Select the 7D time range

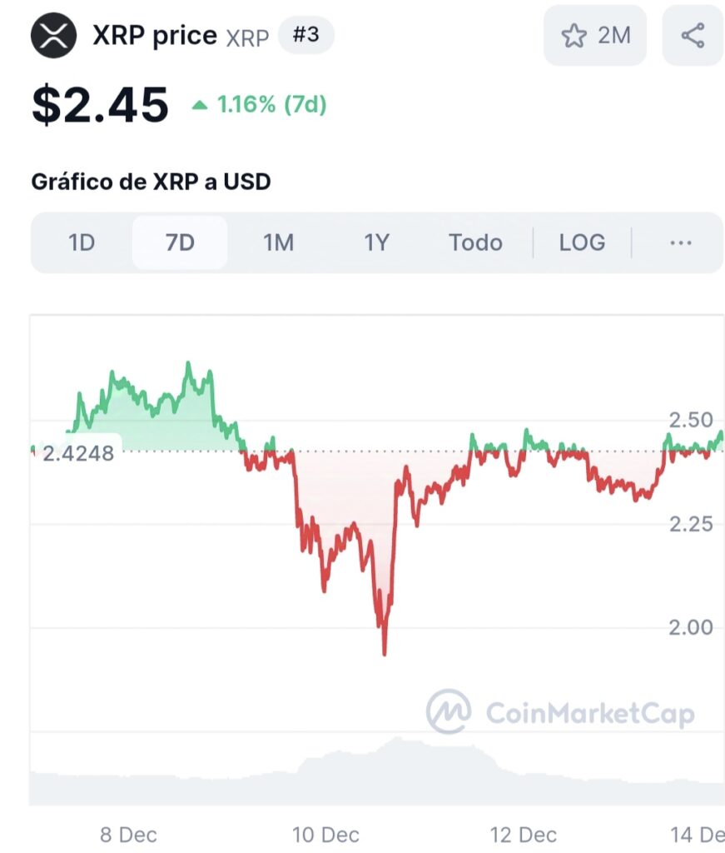coord(180,242)
